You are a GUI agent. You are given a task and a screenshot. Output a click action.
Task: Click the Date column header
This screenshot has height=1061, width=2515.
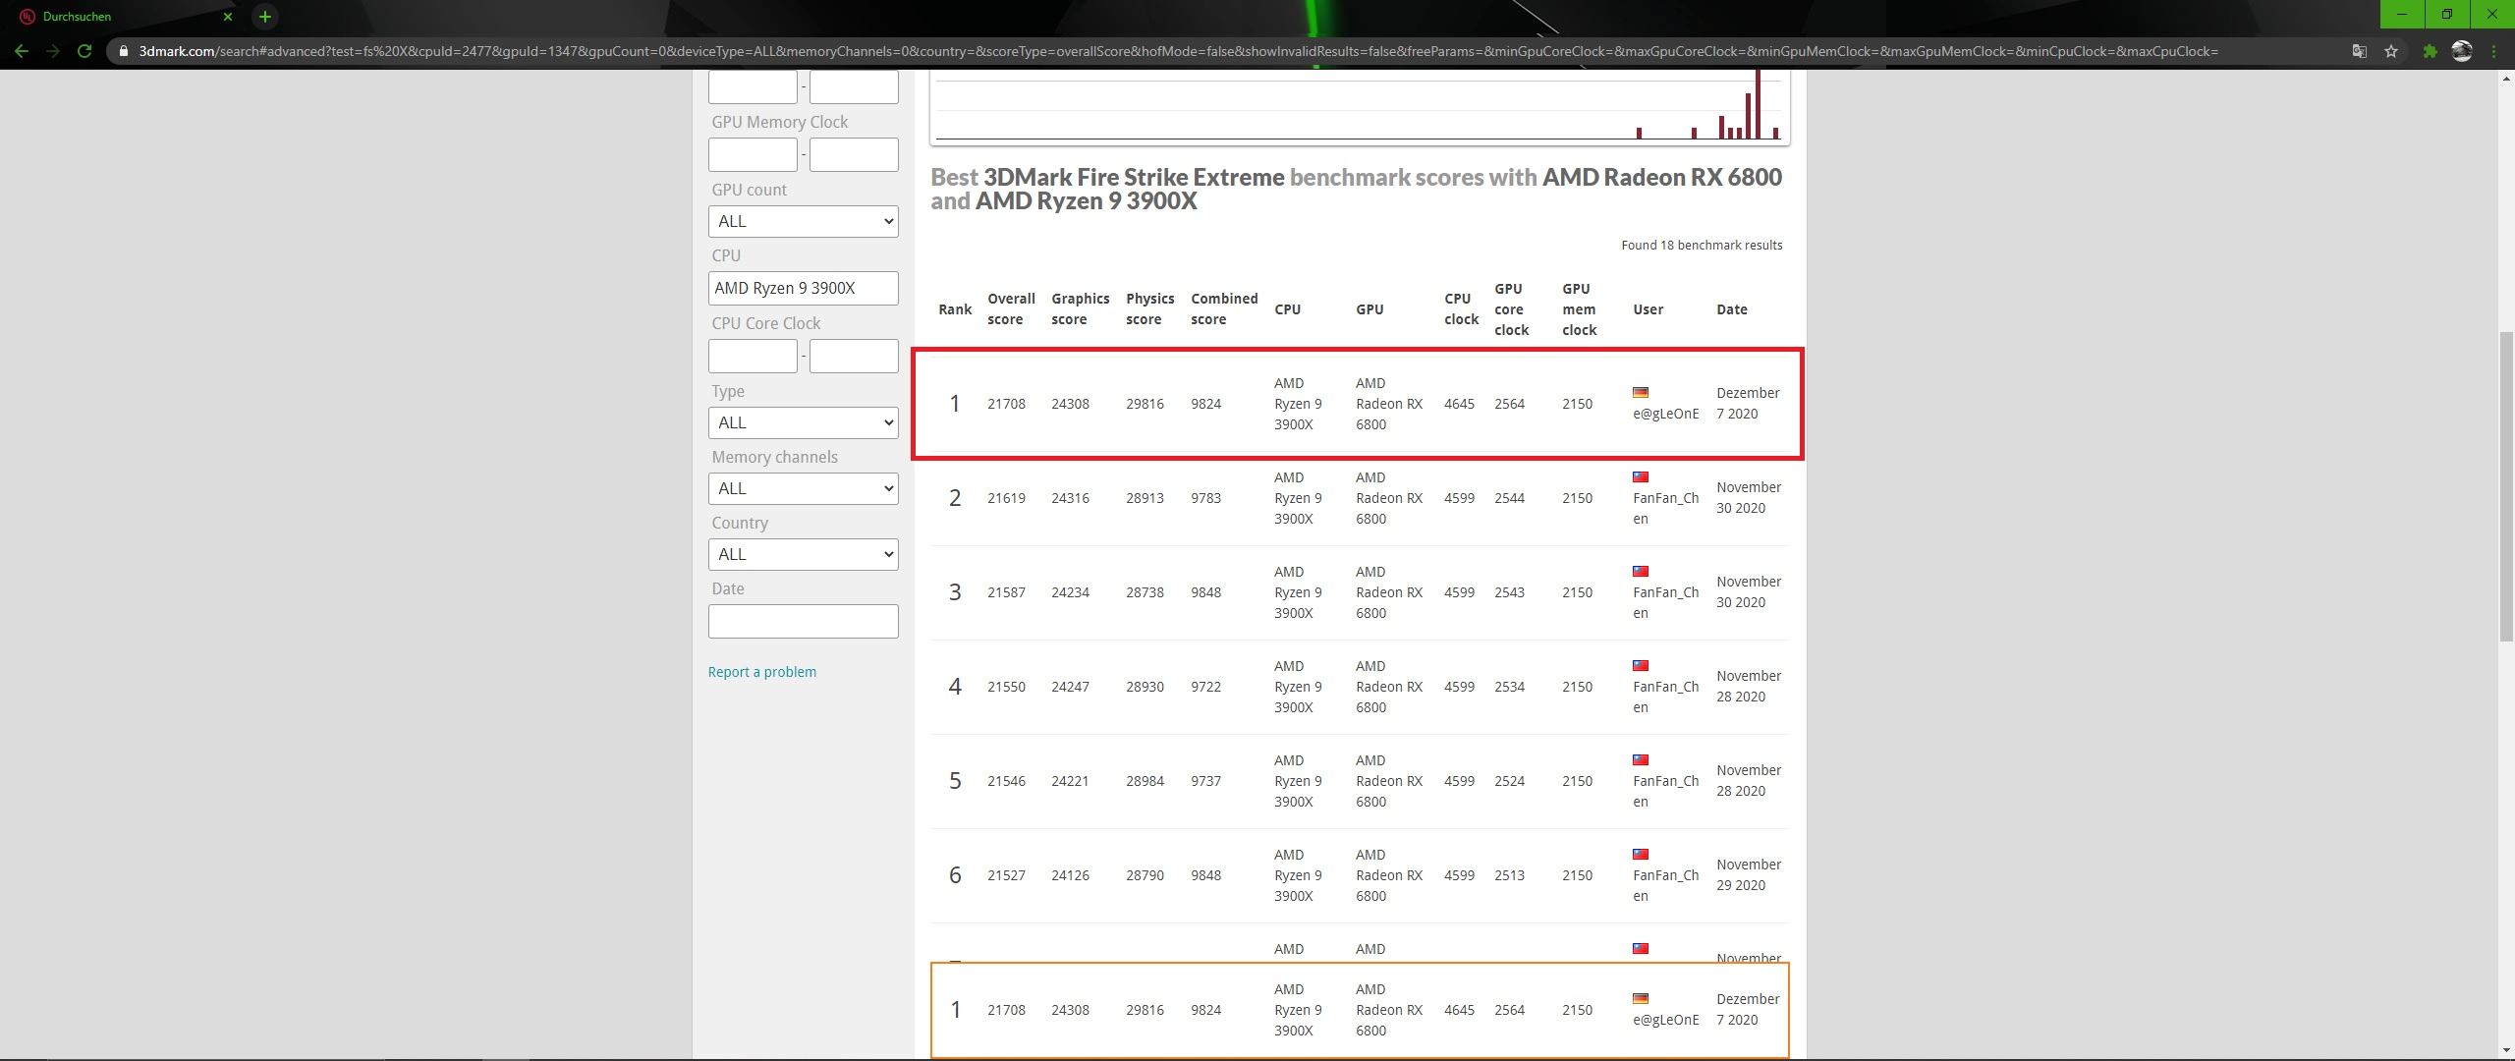pyautogui.click(x=1731, y=309)
